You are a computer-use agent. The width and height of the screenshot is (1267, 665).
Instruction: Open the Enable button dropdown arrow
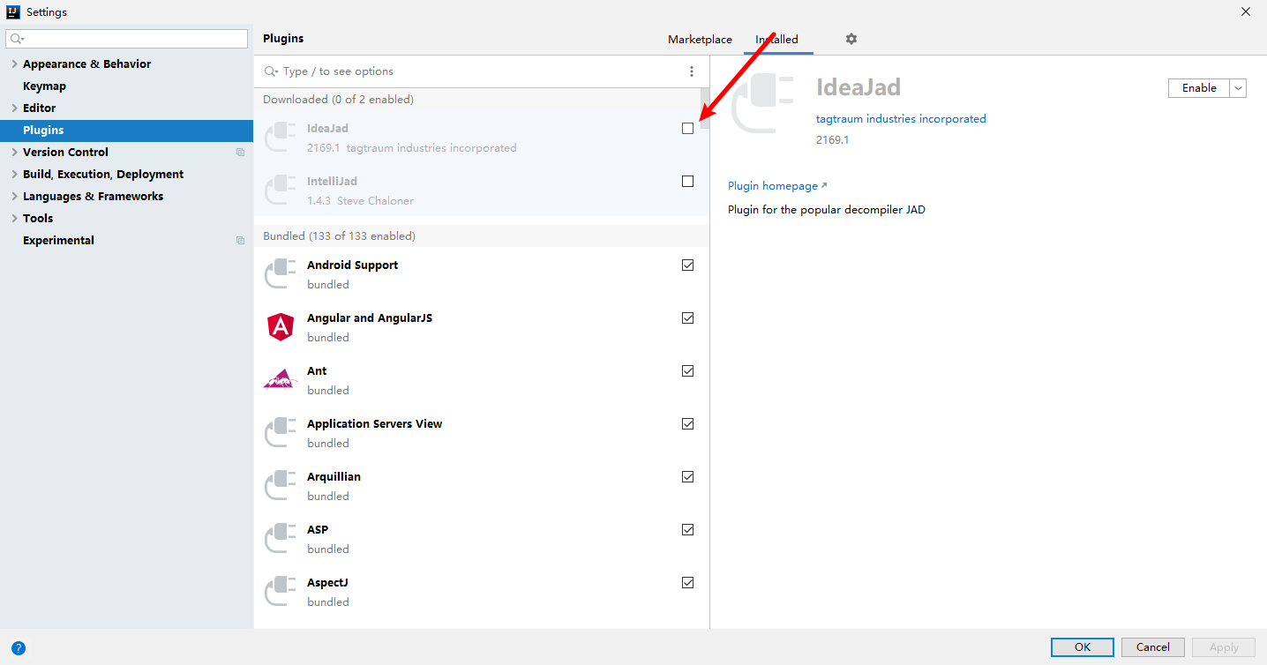(1238, 88)
